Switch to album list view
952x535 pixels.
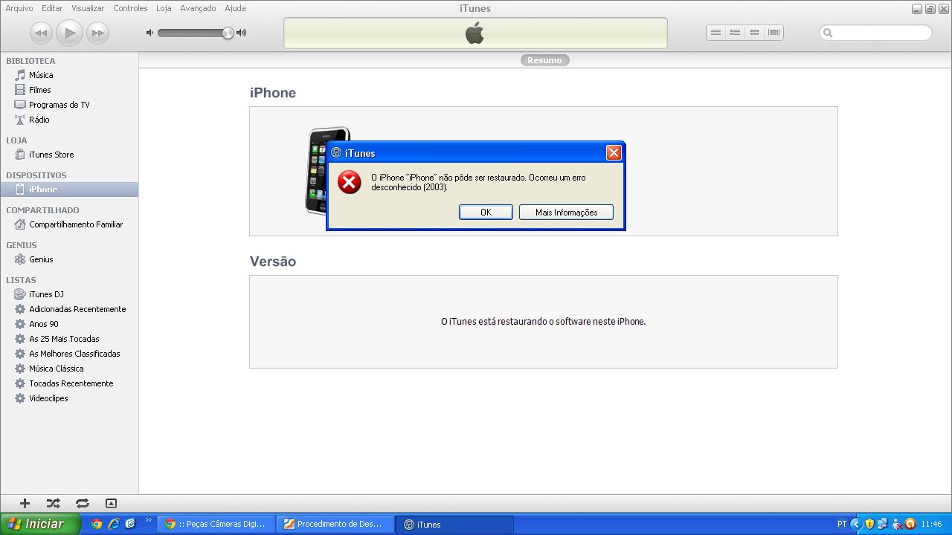735,33
